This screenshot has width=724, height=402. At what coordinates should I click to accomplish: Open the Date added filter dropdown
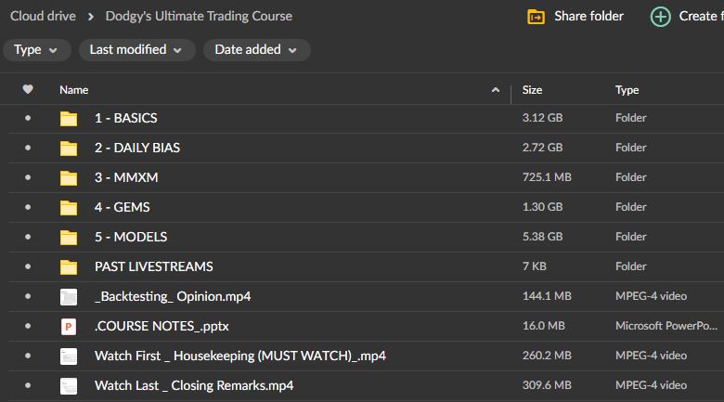point(257,50)
